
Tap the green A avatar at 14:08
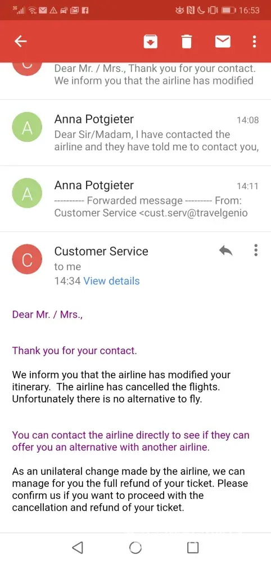click(27, 127)
